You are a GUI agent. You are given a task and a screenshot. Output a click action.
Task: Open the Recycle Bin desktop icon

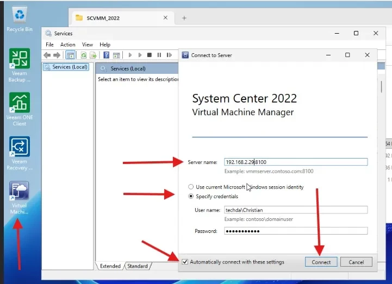[x=20, y=19]
